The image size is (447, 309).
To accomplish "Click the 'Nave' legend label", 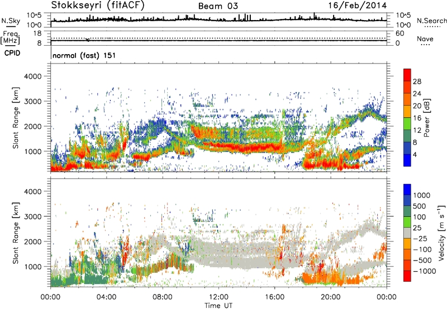I will click(x=425, y=39).
